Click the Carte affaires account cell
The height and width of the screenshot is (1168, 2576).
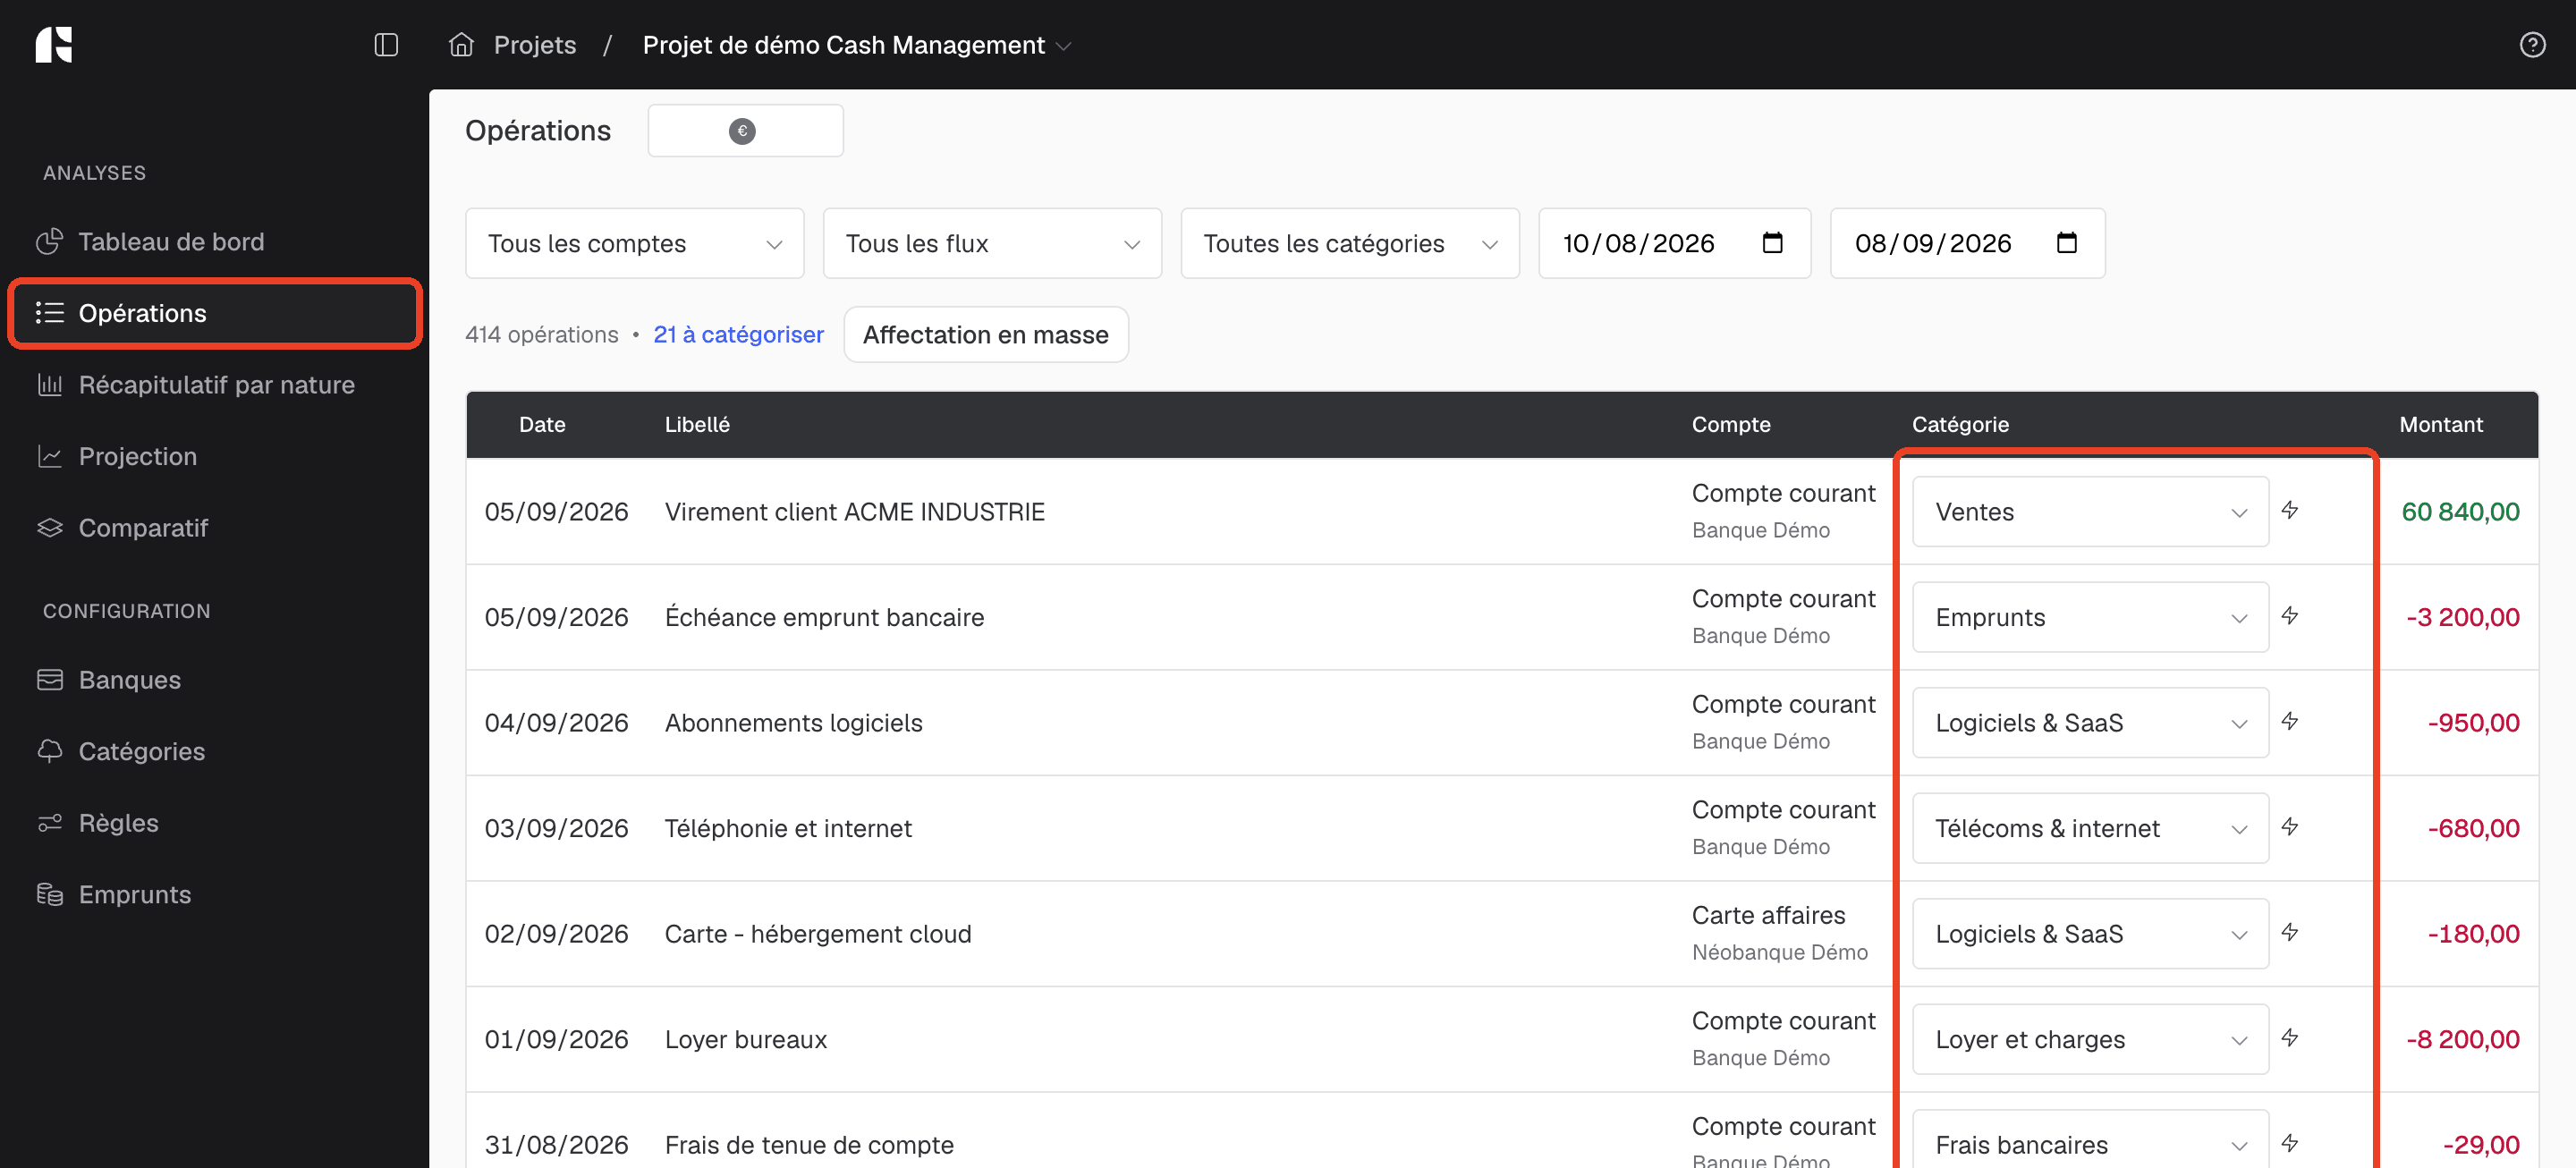pos(1779,933)
